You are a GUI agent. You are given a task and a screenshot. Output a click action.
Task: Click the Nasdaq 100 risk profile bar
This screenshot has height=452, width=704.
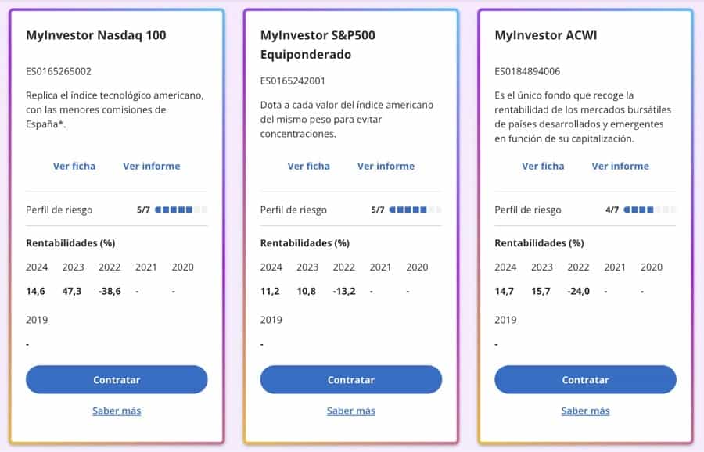(x=181, y=210)
